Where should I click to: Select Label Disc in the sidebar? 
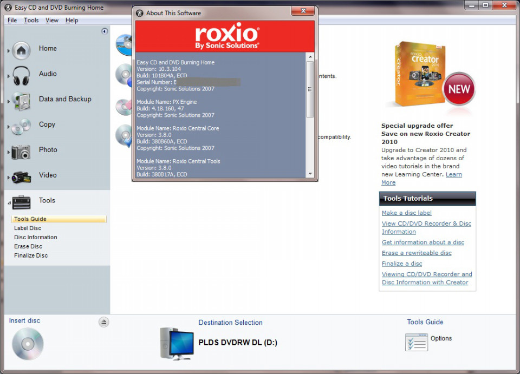tap(28, 228)
